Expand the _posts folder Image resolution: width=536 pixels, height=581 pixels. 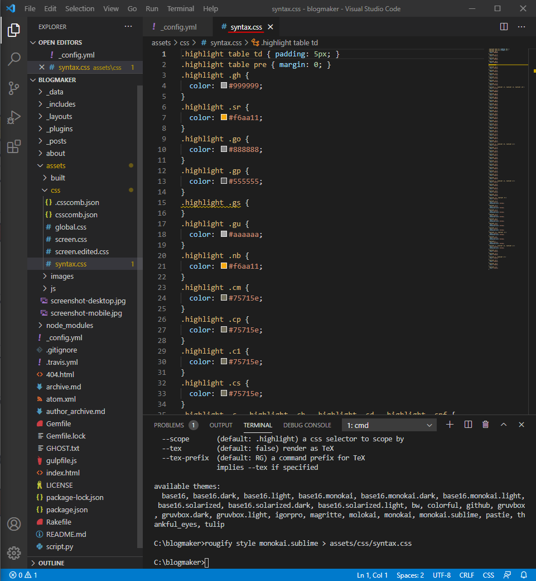56,141
